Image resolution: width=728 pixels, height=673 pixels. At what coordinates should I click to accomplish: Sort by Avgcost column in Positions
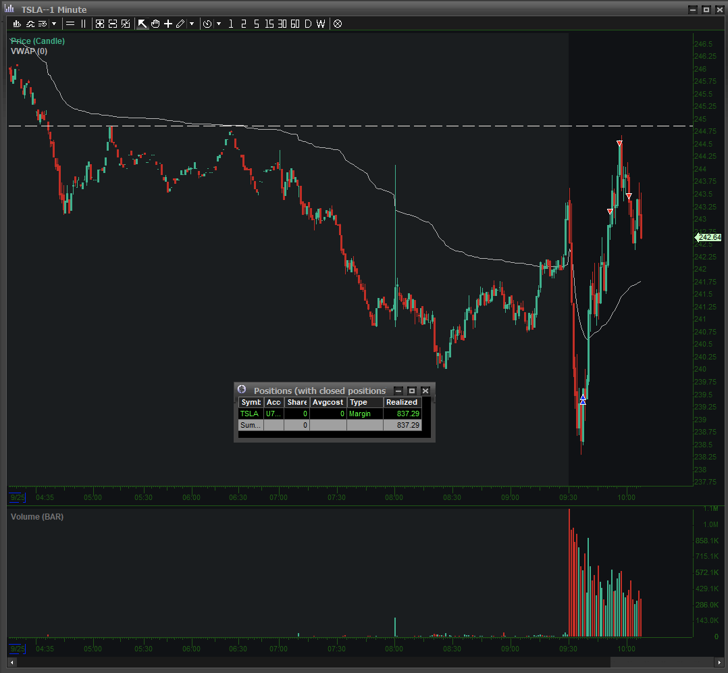(328, 402)
